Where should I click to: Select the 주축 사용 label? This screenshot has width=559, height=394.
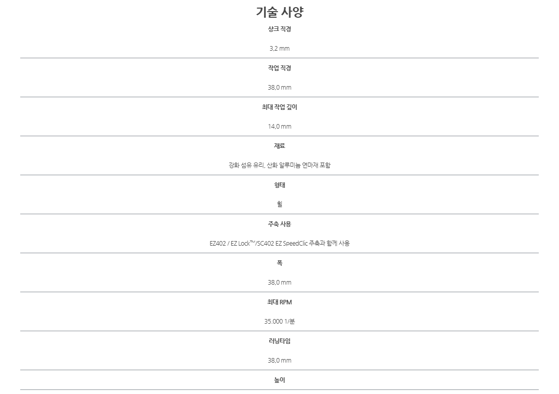(279, 224)
